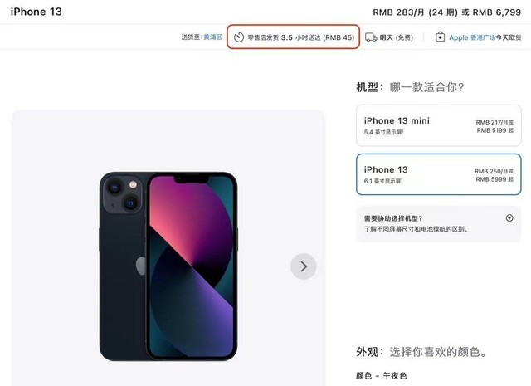This screenshot has height=386, width=531.
Task: Change delivery area 黄浦区 link
Action: [212, 37]
